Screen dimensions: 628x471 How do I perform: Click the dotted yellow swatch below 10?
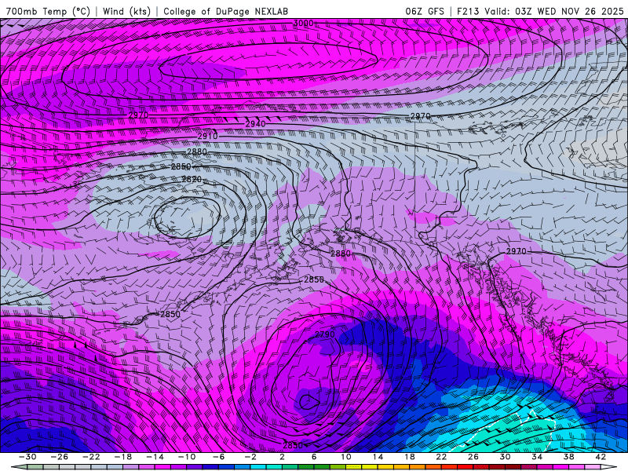pyautogui.click(x=354, y=467)
